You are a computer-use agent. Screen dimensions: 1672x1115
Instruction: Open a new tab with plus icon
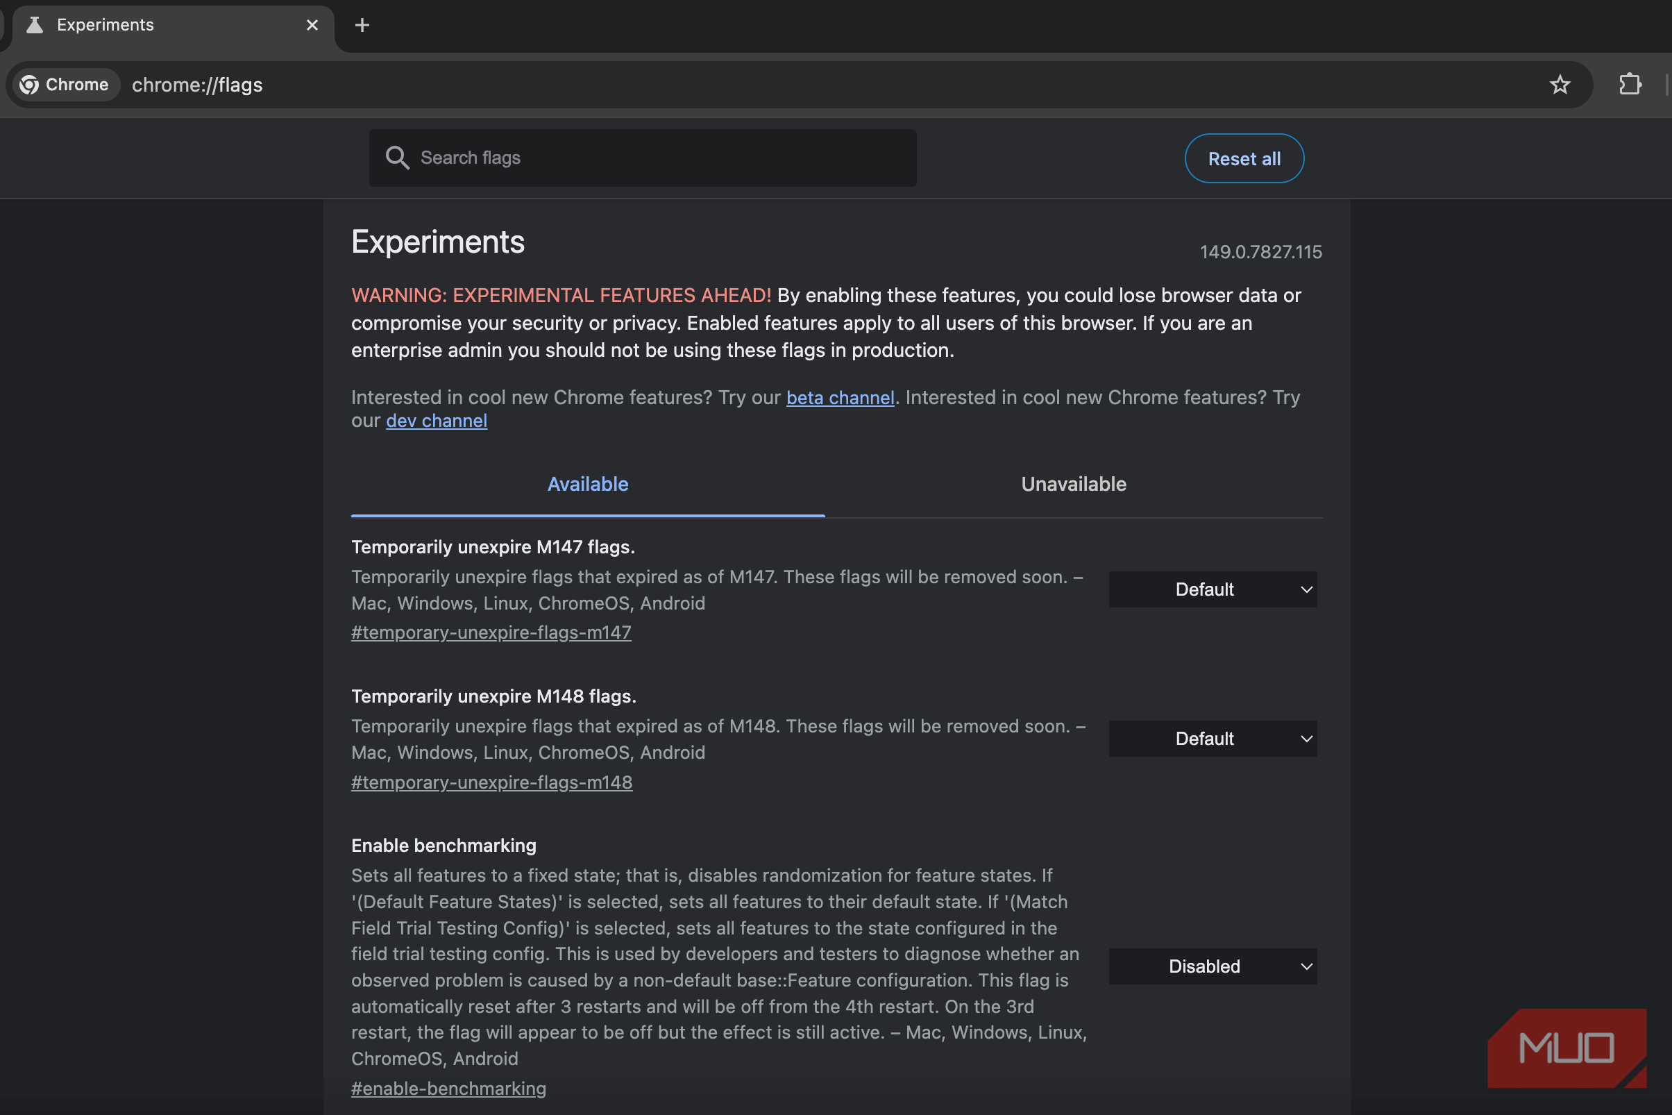pyautogui.click(x=362, y=26)
